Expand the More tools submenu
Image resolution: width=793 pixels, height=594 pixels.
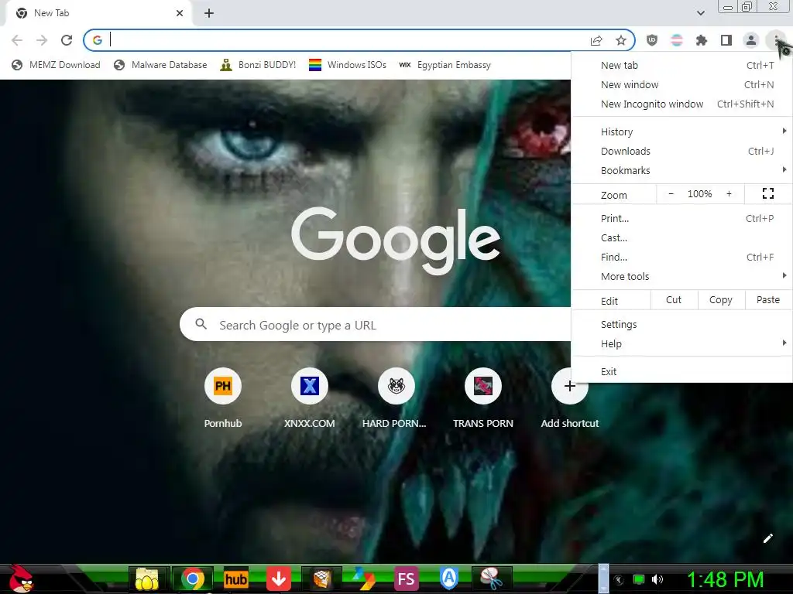pos(681,276)
